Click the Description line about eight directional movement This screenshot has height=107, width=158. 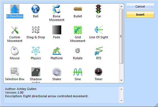click(x=47, y=96)
